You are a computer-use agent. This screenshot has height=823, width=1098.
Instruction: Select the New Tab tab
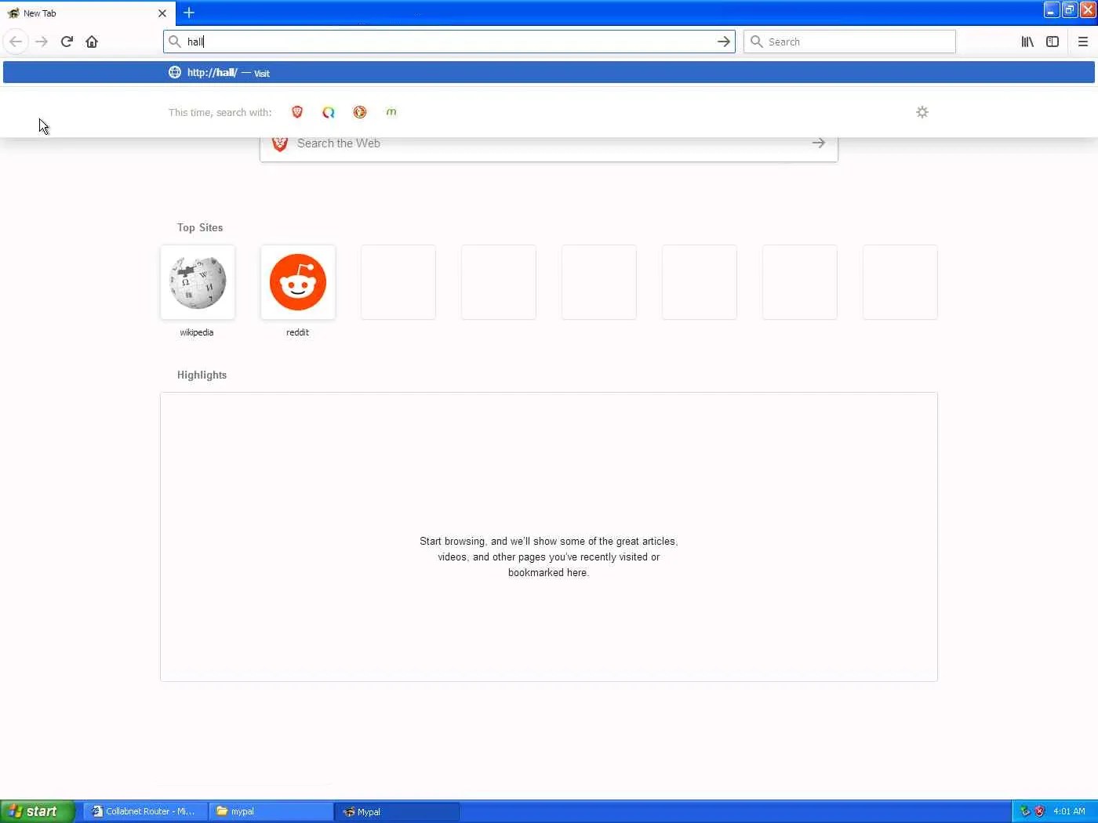click(87, 13)
